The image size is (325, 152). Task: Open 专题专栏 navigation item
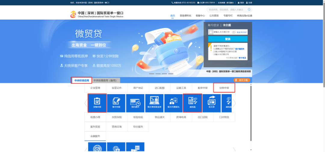pyautogui.click(x=228, y=16)
